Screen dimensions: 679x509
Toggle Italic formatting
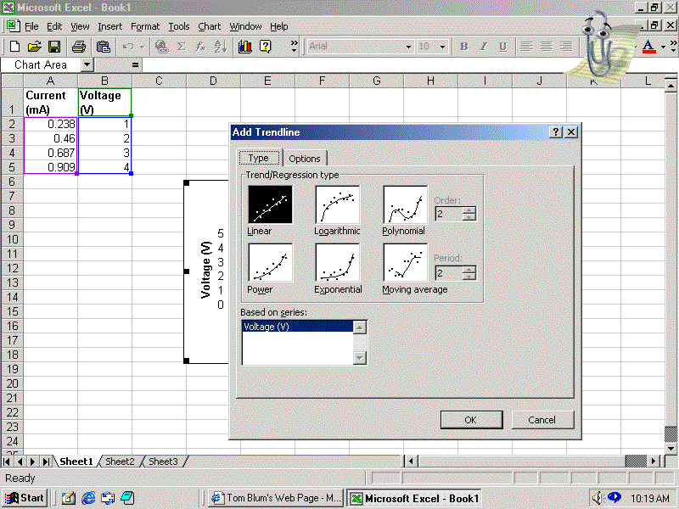[483, 47]
